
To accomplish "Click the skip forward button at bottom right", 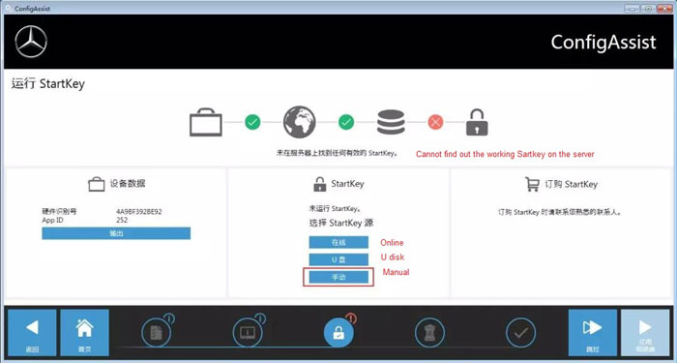I will point(592,332).
